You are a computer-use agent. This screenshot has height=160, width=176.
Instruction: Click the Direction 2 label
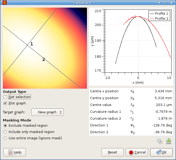(99, 132)
